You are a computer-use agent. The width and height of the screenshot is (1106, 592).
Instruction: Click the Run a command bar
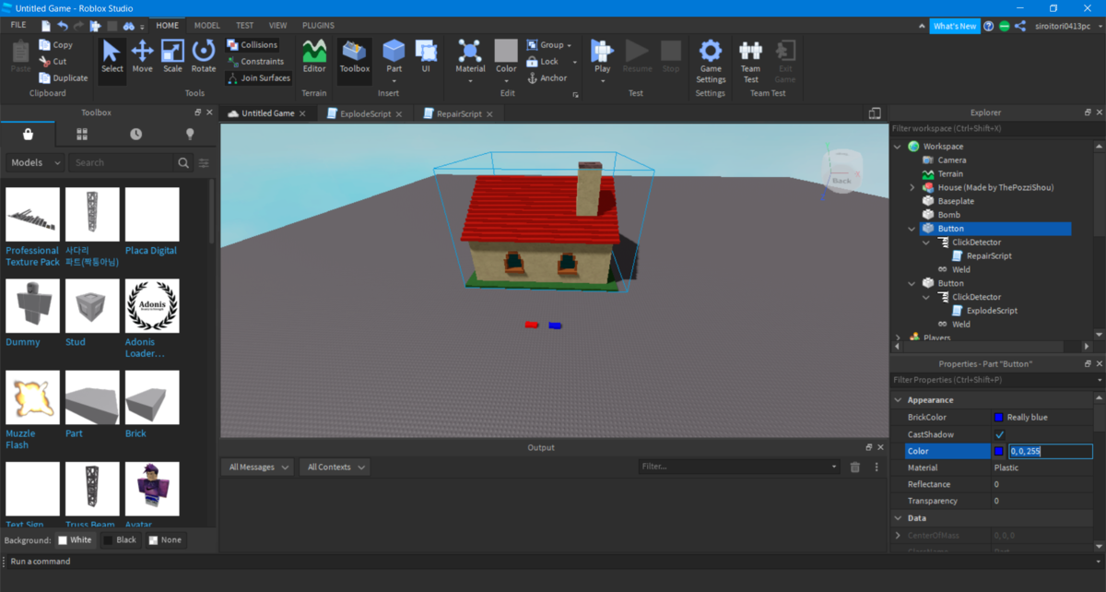(x=553, y=561)
